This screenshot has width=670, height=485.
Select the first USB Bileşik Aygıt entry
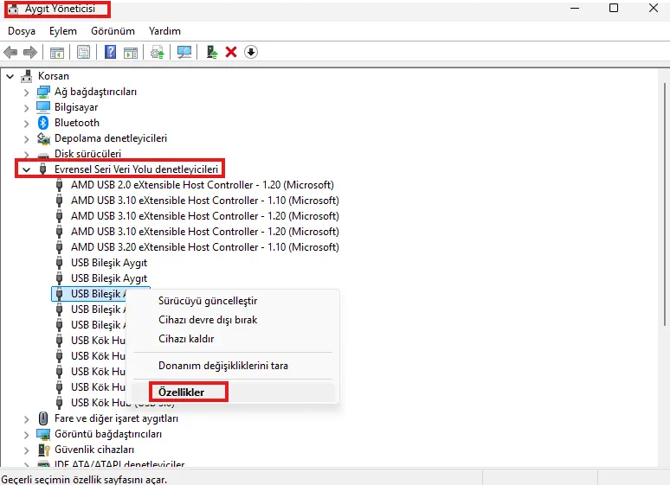point(109,263)
